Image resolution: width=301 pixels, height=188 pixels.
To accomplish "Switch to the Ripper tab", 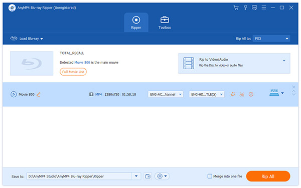I will coord(136,23).
